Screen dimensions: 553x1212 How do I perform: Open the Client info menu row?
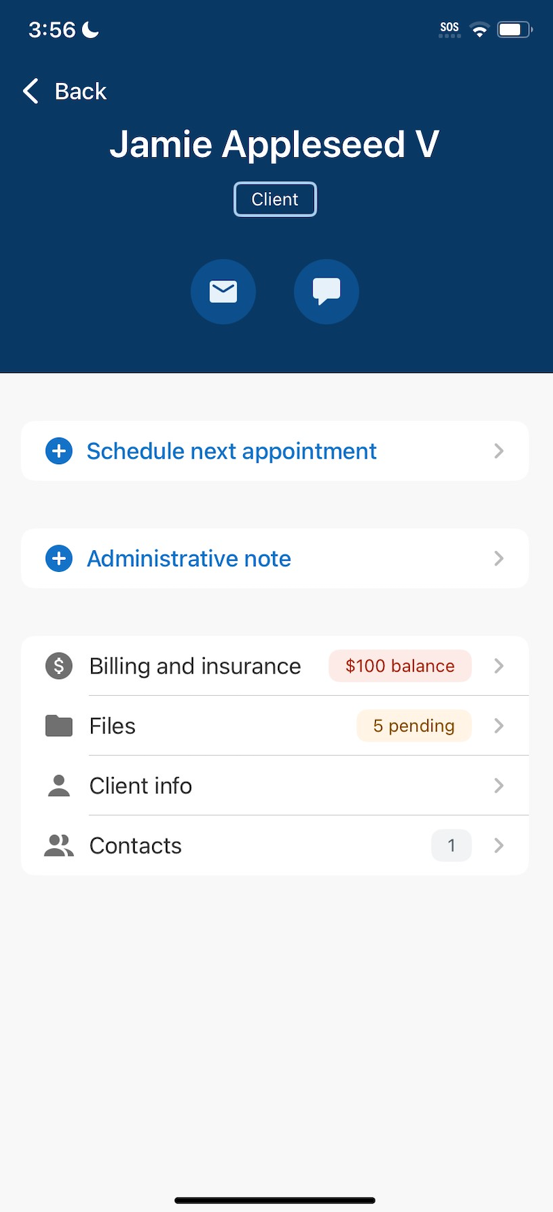275,786
